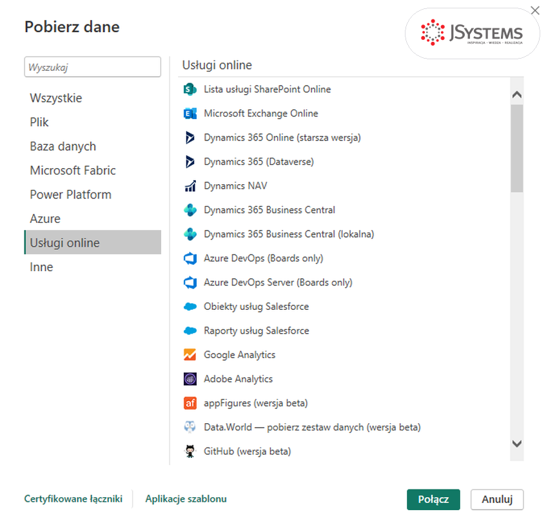Select Dynamics 365 Online (starsza wersja) text
The height and width of the screenshot is (523, 548).
pos(282,138)
